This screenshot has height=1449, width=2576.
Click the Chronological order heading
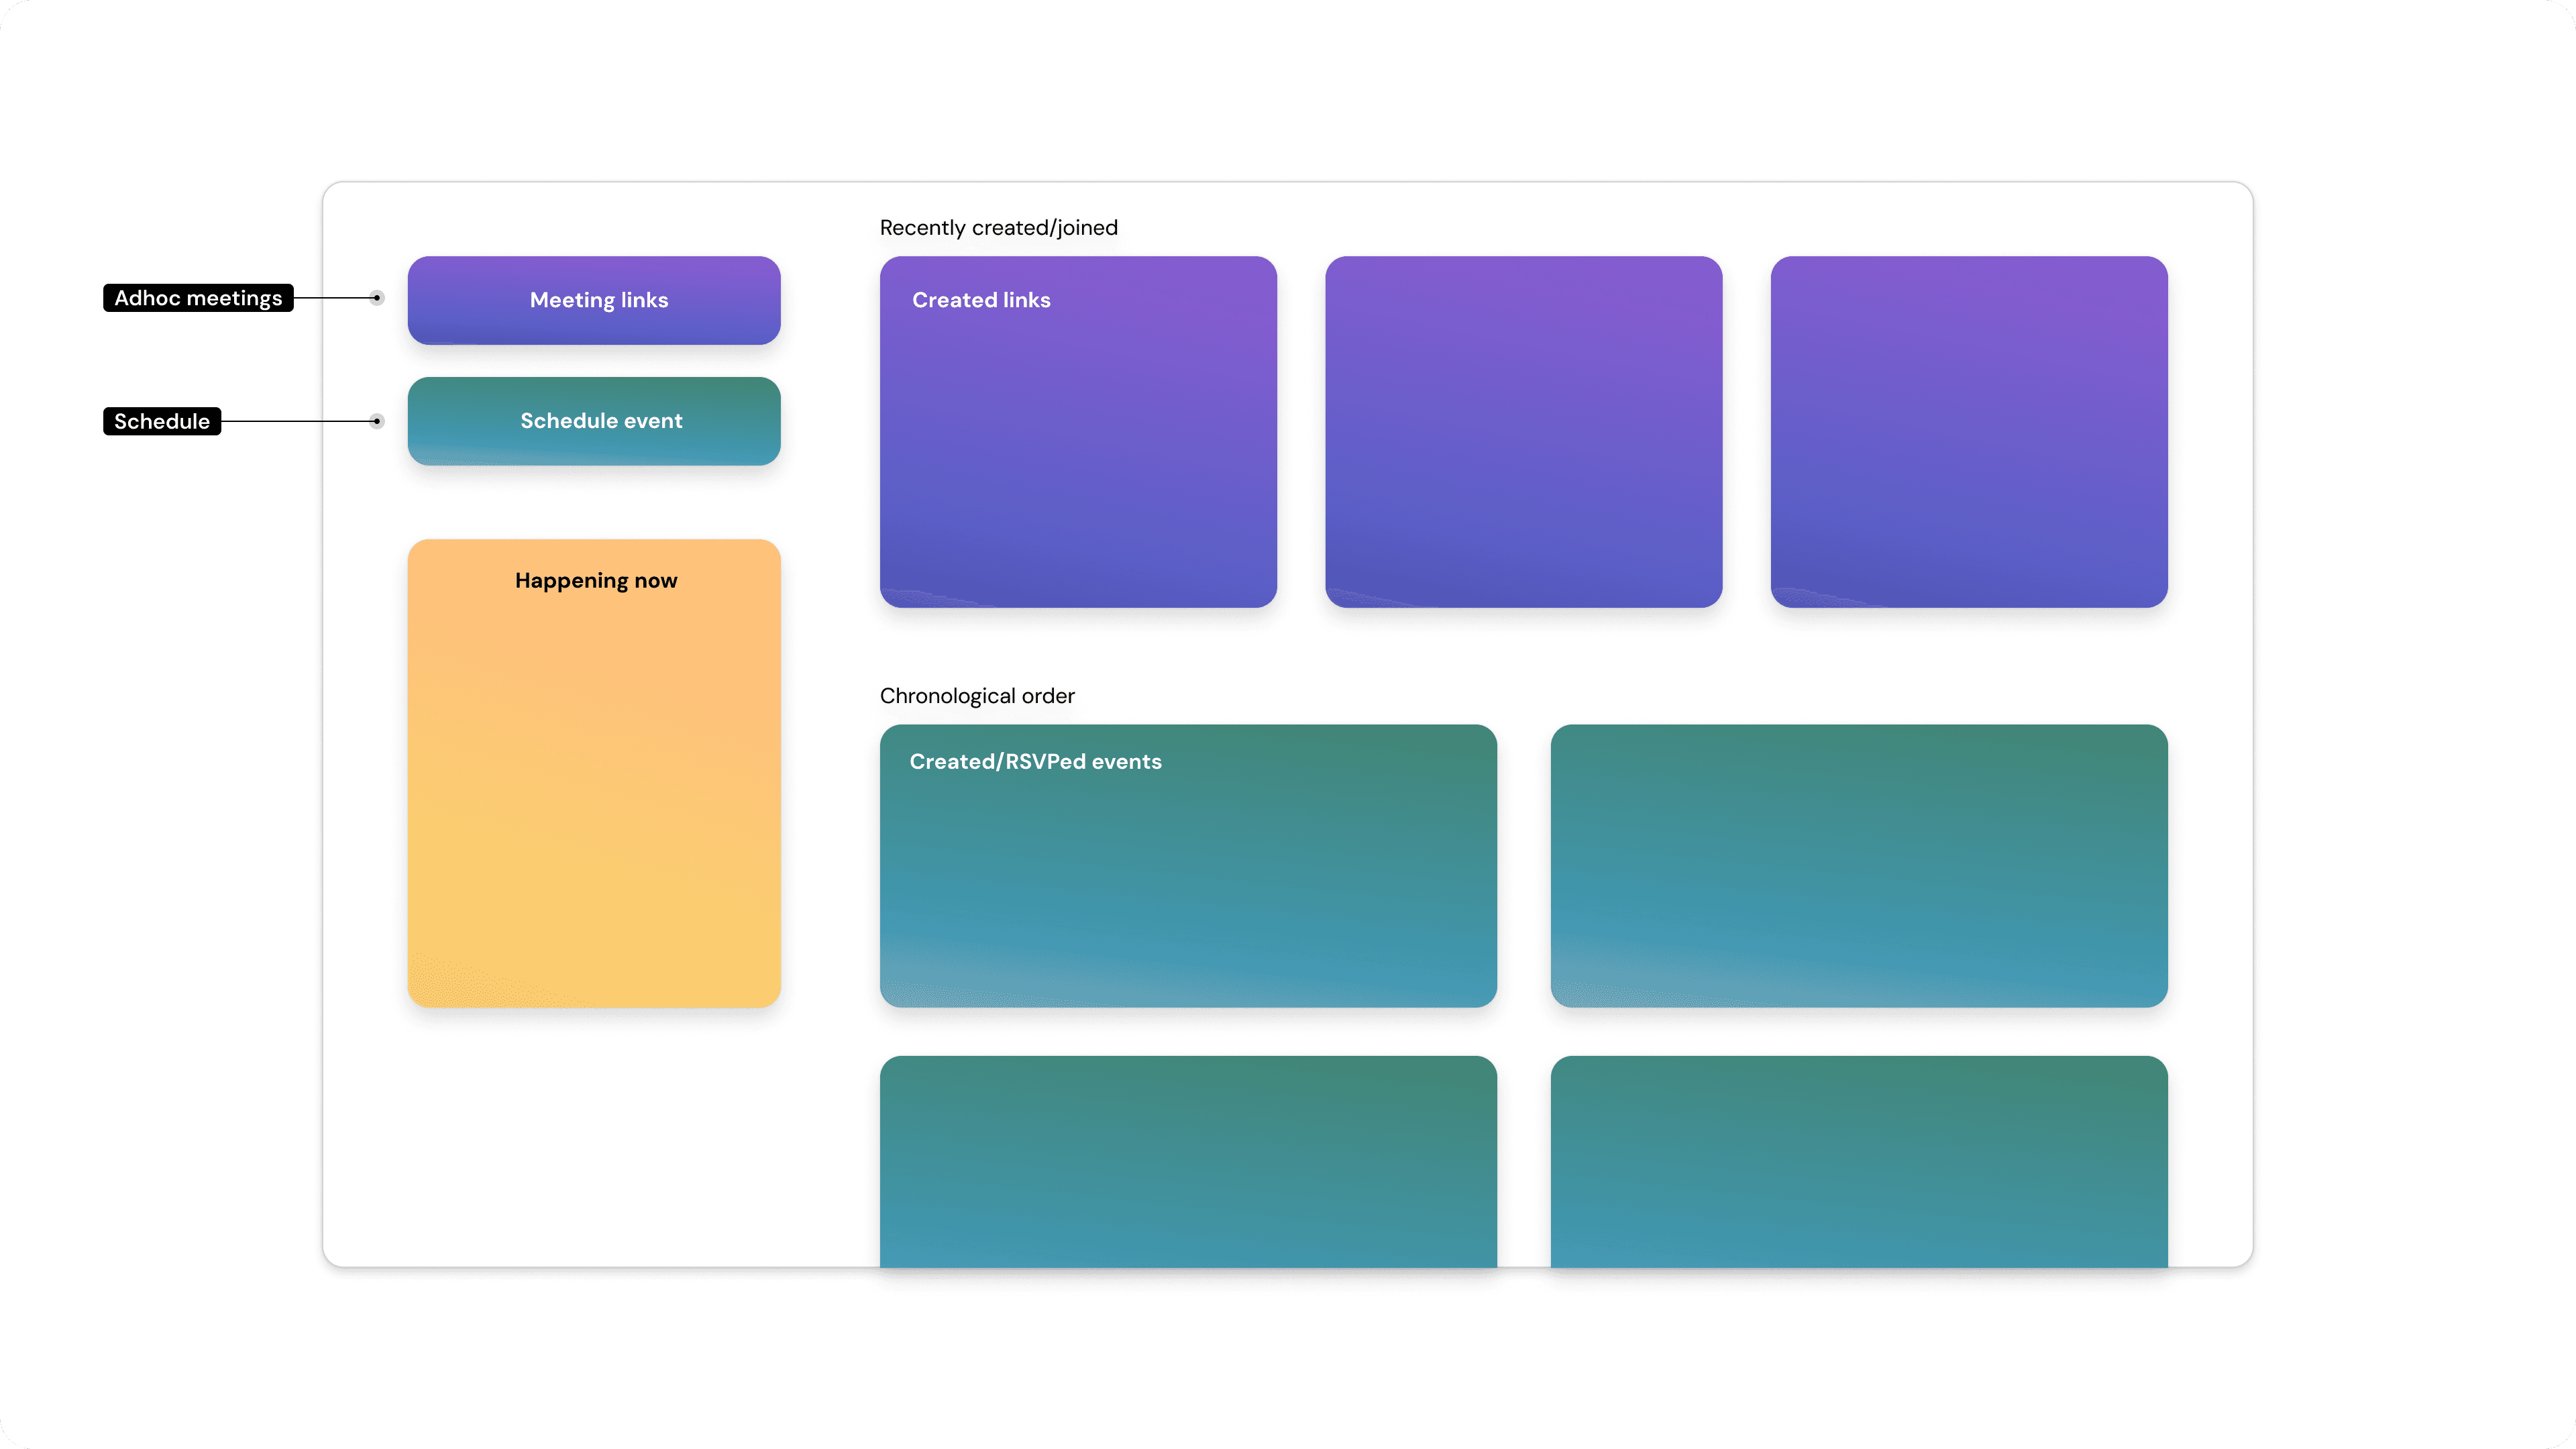(x=977, y=696)
